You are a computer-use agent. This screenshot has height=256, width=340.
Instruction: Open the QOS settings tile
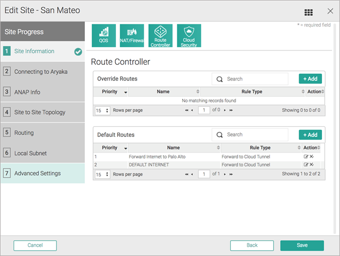[x=103, y=35]
